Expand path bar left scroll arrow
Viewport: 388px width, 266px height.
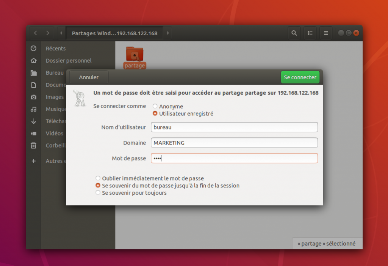pos(61,33)
